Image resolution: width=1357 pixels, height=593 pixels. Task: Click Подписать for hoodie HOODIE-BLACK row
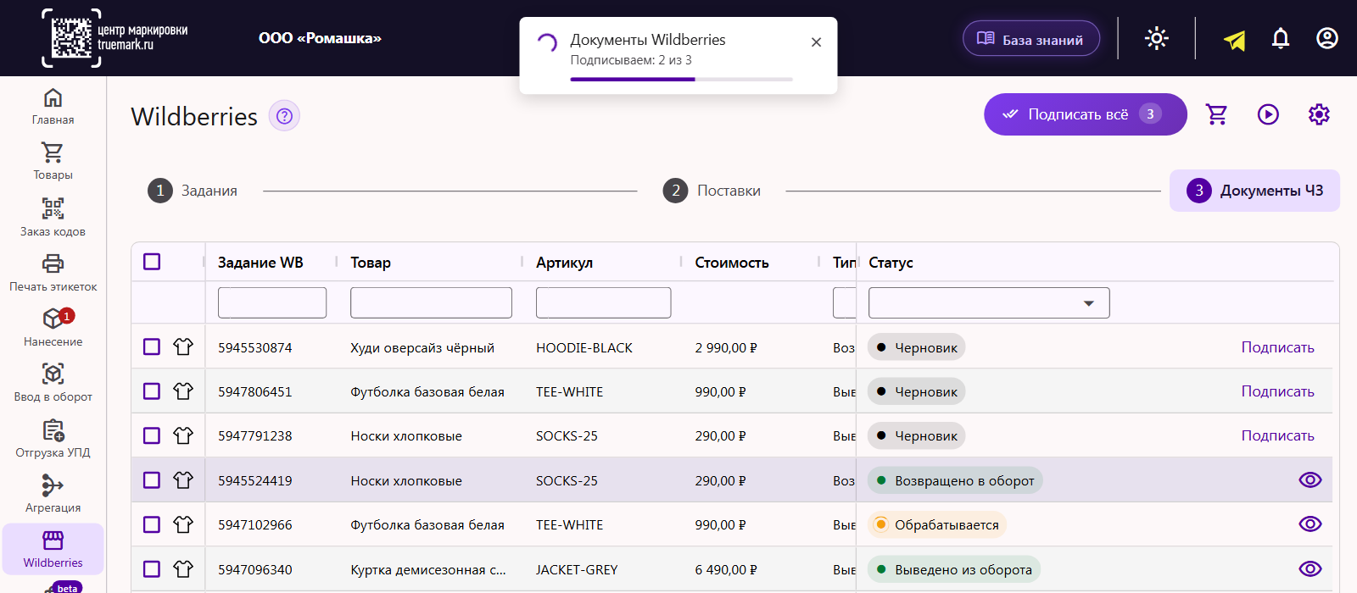coord(1277,347)
